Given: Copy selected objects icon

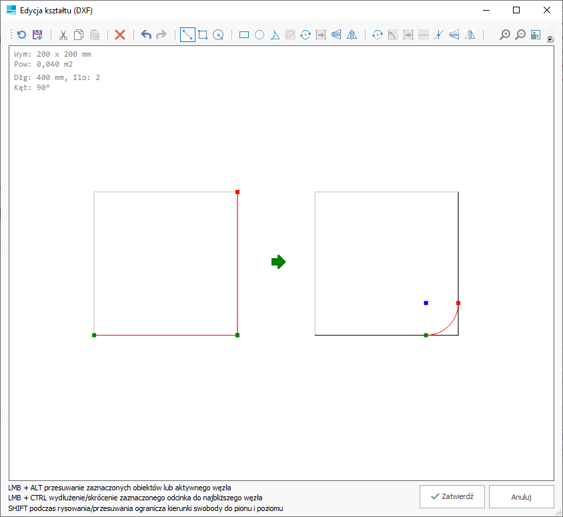Looking at the screenshot, I should point(79,35).
